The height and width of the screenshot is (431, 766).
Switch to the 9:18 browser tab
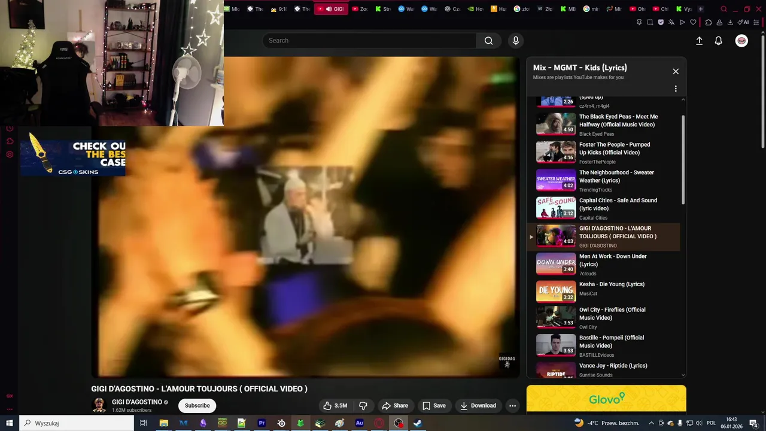279,9
